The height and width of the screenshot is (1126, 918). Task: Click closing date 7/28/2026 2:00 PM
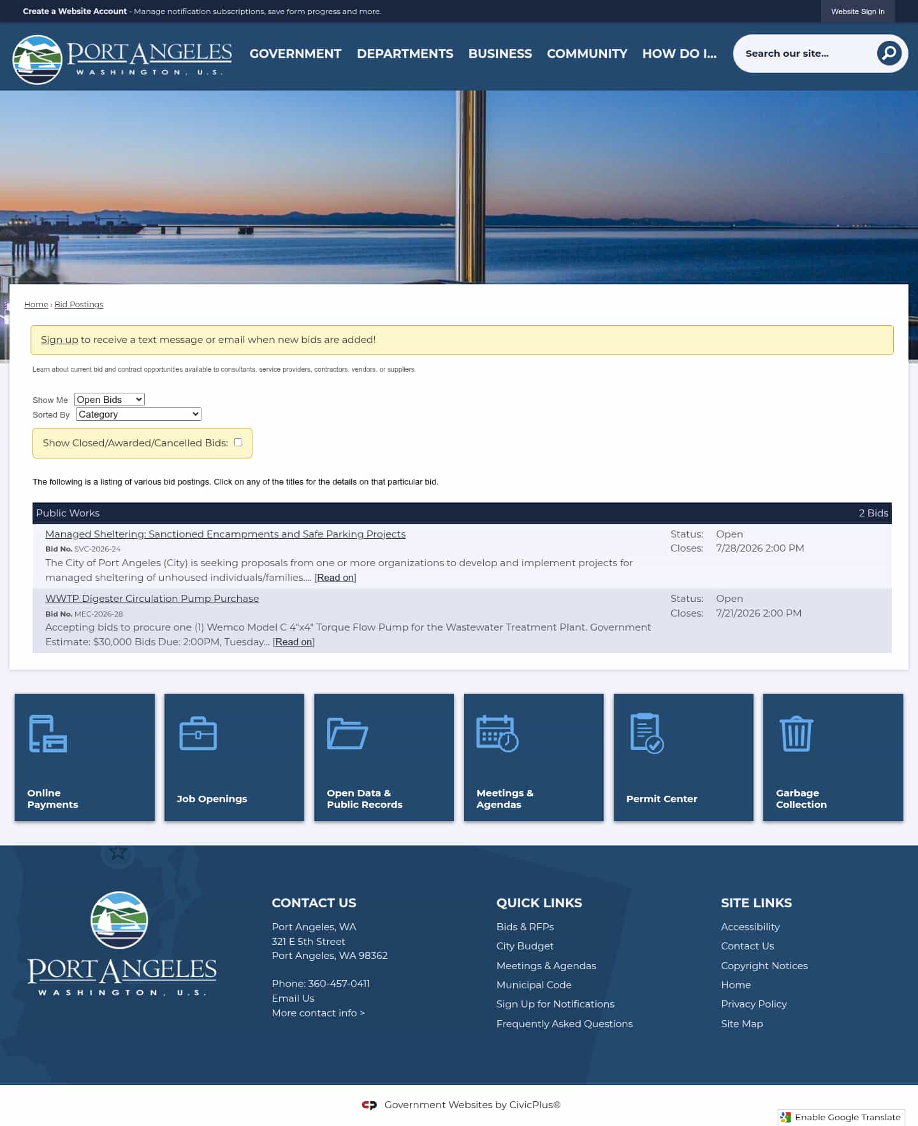(x=760, y=548)
